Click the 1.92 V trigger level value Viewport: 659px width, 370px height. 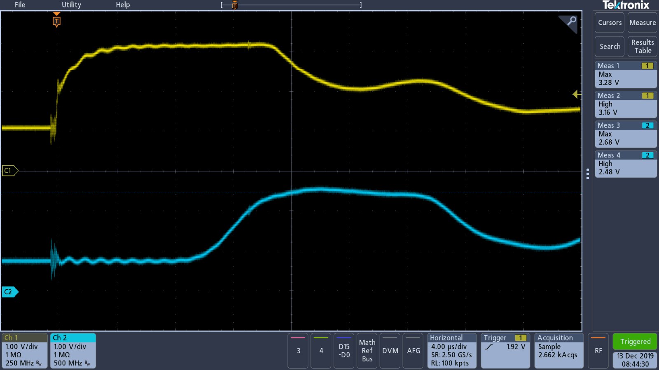(x=516, y=347)
